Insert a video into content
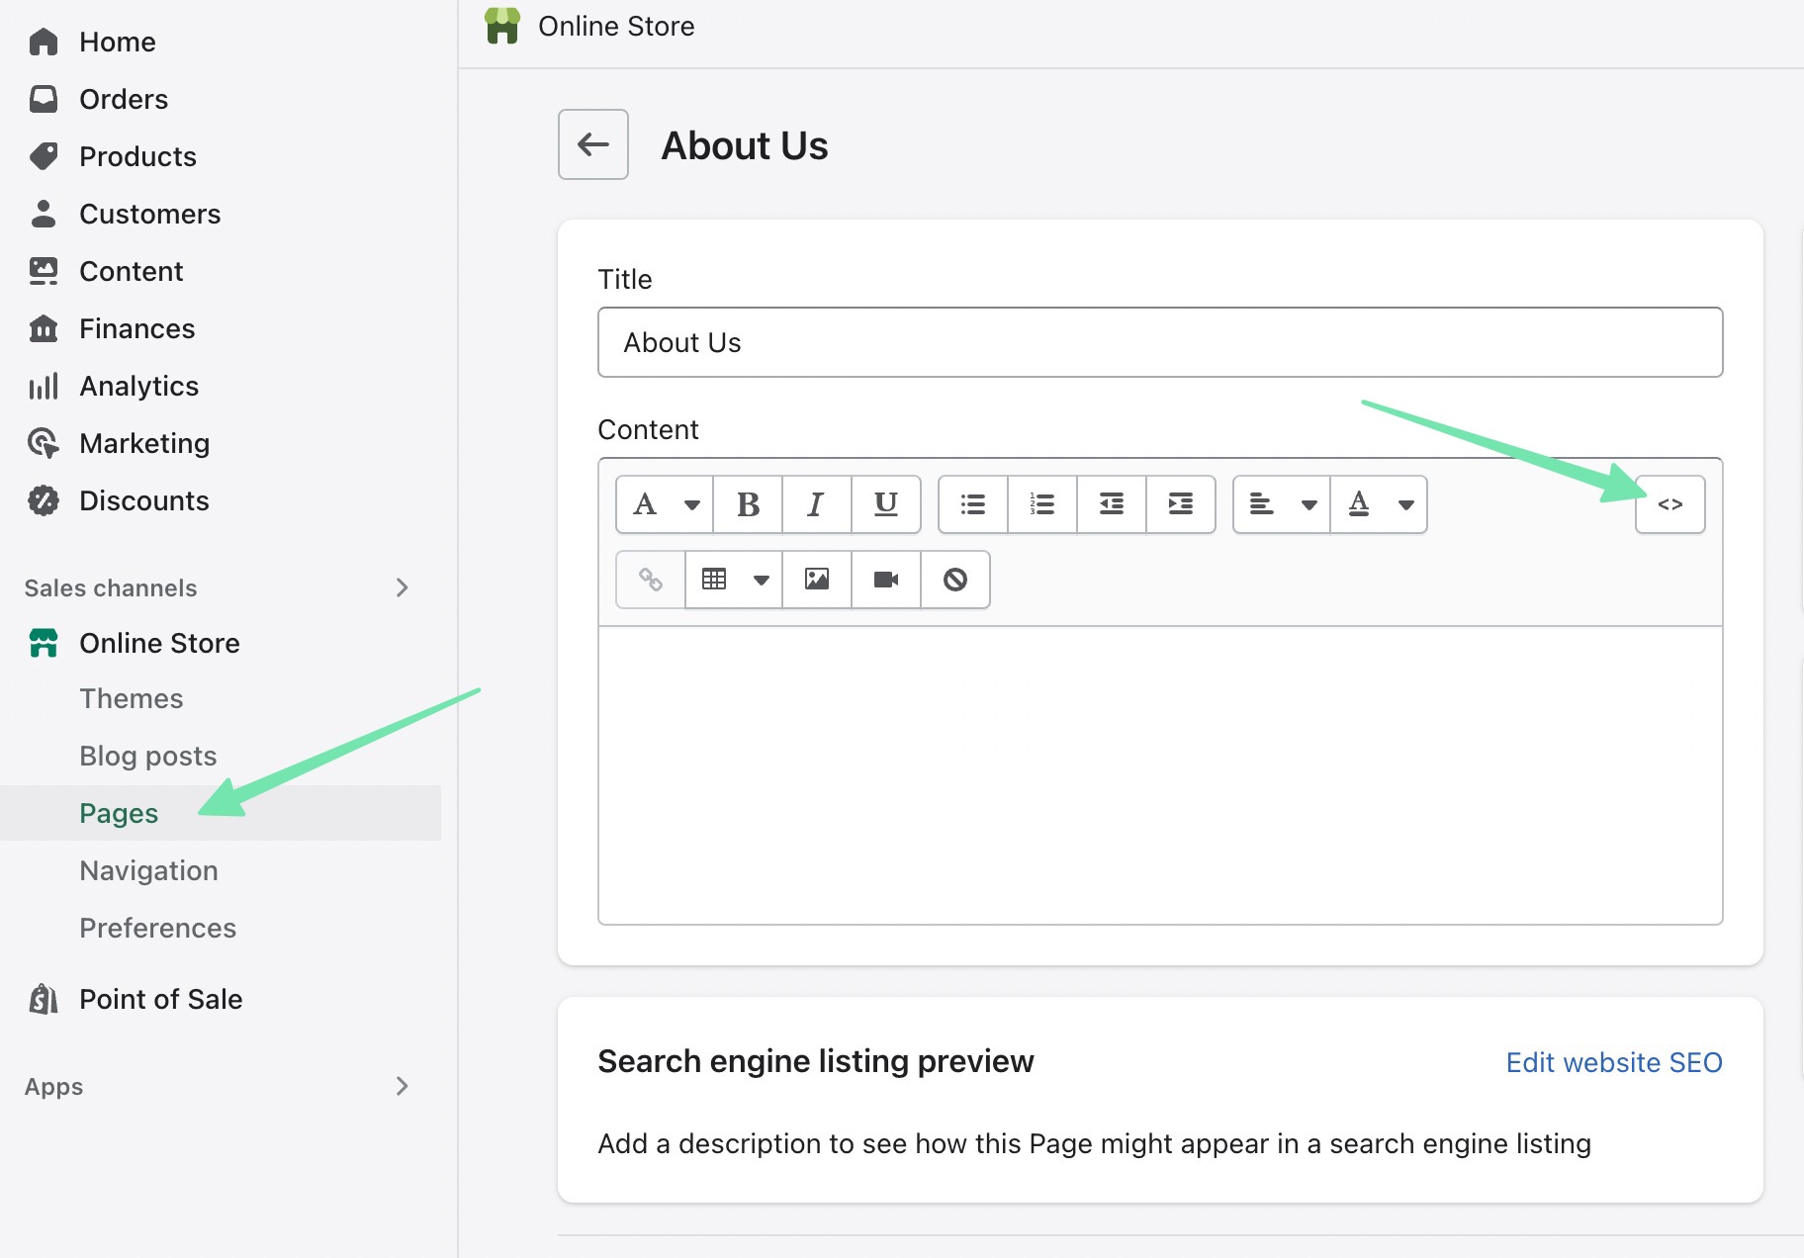 (x=885, y=580)
